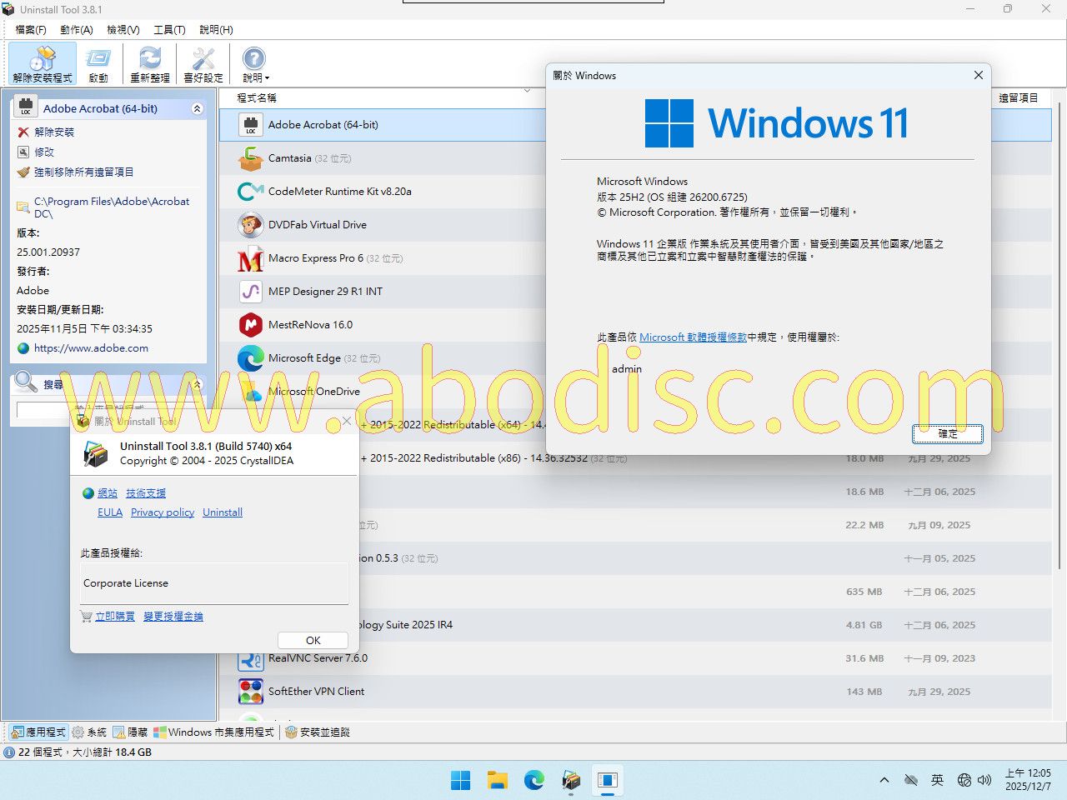The height and width of the screenshot is (800, 1067).
Task: Click the Microsoft Edge taskbar icon
Action: pyautogui.click(x=533, y=780)
